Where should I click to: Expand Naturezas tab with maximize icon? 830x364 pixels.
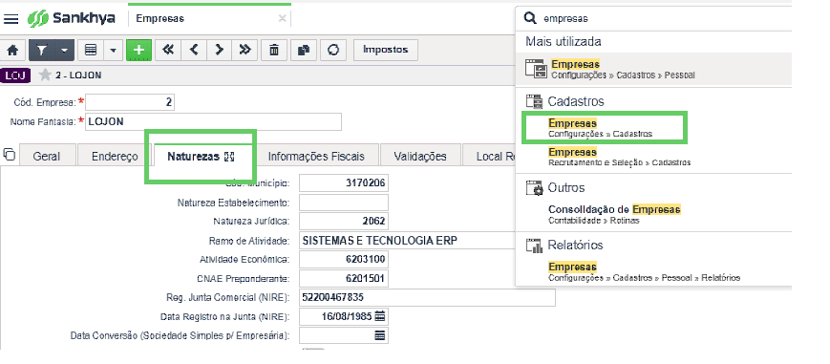pos(229,157)
